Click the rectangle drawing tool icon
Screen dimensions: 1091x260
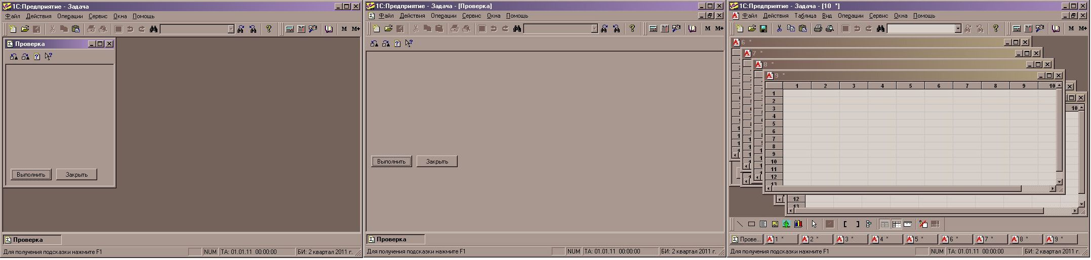(x=751, y=224)
